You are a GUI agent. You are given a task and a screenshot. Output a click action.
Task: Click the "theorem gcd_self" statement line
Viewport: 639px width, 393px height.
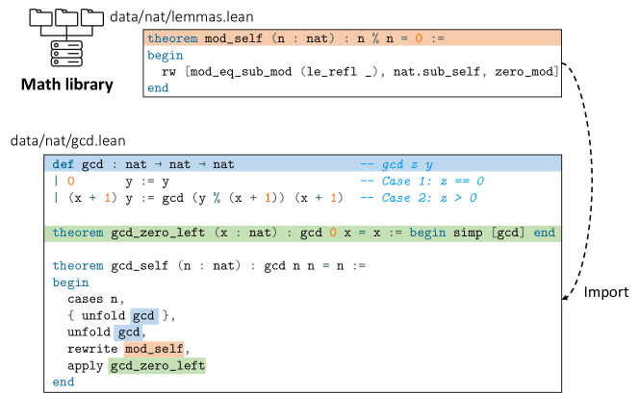click(x=209, y=266)
